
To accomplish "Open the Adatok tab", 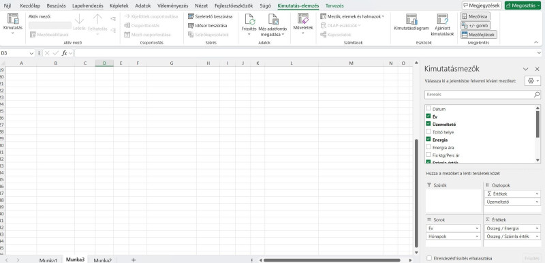I will (143, 6).
